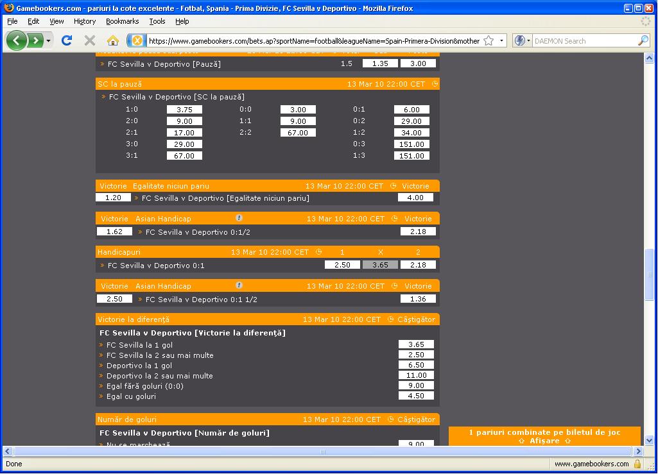This screenshot has height=474, width=658.
Task: Click the grey Stop loading X icon
Action: coord(89,40)
